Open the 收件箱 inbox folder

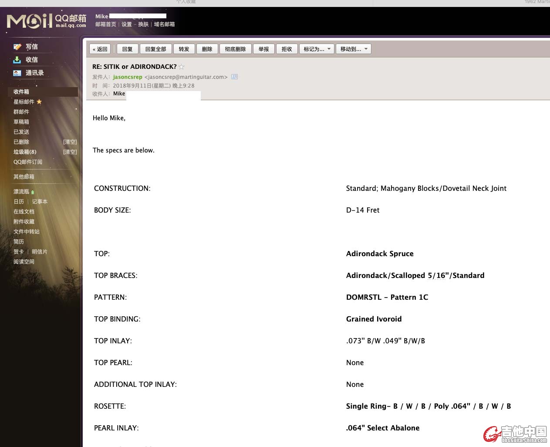(x=21, y=92)
